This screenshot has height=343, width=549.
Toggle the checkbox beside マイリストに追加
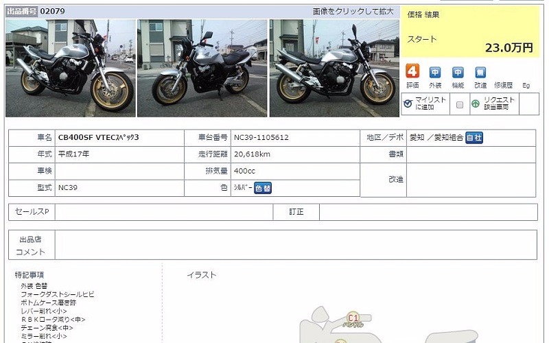460,105
